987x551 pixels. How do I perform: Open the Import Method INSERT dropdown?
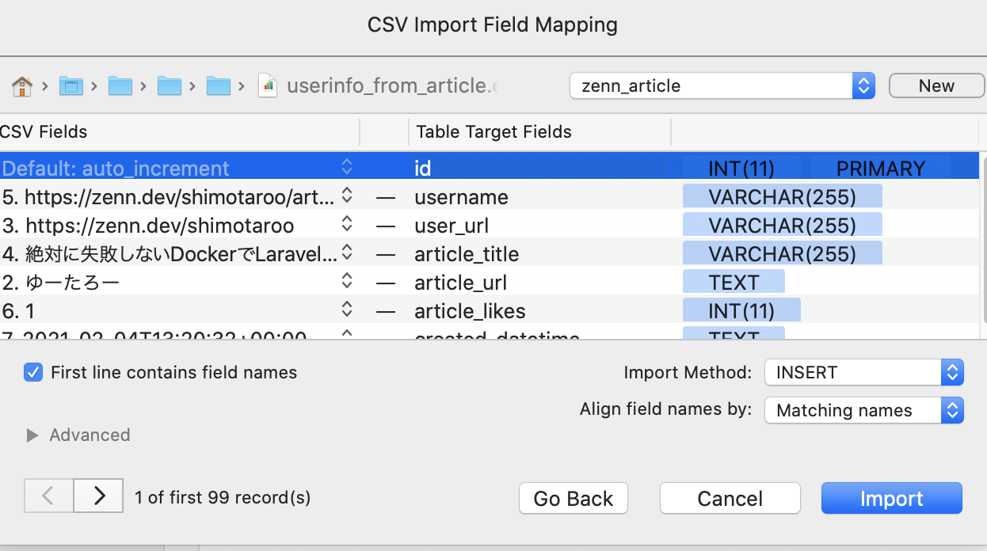pyautogui.click(x=863, y=372)
